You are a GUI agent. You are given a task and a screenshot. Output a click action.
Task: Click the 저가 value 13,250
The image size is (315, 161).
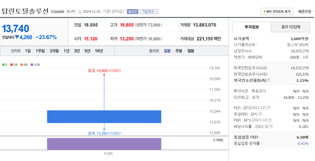(x=127, y=39)
